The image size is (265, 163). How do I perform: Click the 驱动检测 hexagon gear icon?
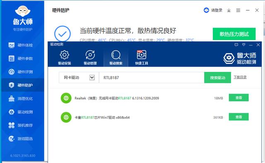click(12, 112)
